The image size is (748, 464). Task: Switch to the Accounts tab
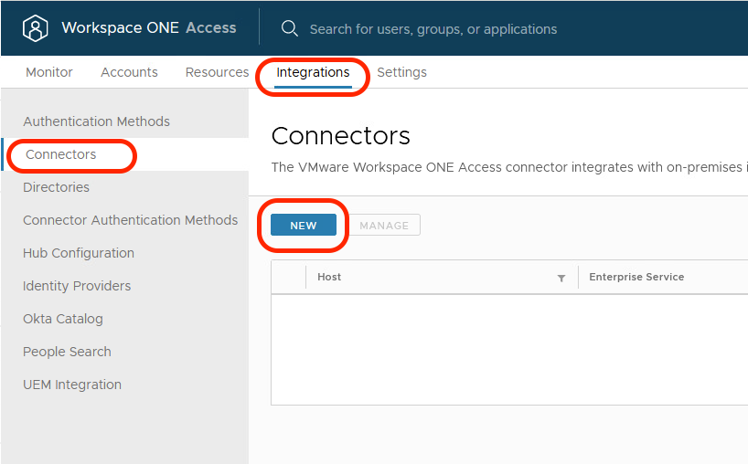129,72
